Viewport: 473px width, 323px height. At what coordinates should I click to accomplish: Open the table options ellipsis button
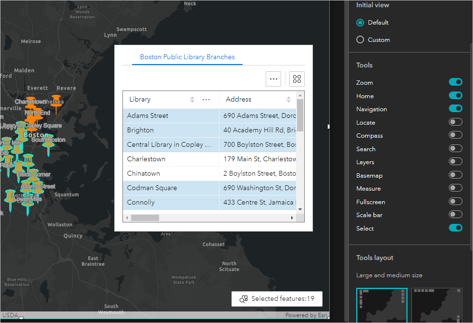[x=273, y=79]
